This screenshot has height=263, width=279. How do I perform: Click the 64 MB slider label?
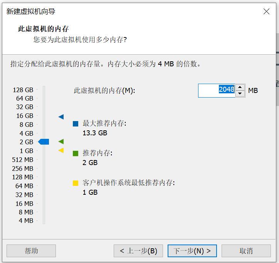pyautogui.click(x=24, y=186)
